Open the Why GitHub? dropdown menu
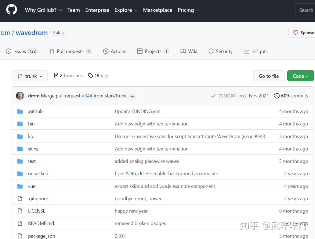Screen dimensions: 315x239 (43, 10)
